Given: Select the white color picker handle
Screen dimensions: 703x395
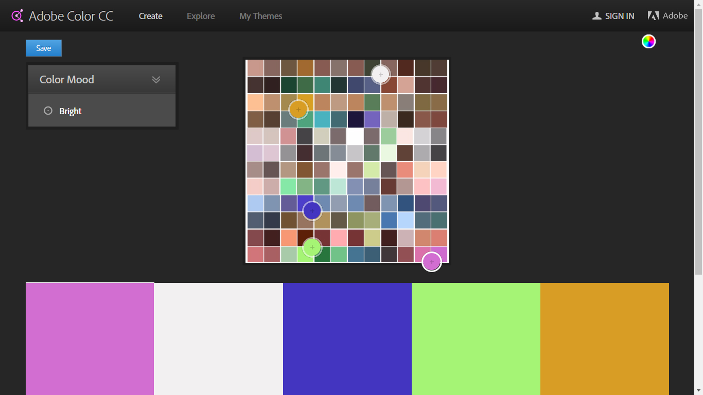Looking at the screenshot, I should pos(380,75).
